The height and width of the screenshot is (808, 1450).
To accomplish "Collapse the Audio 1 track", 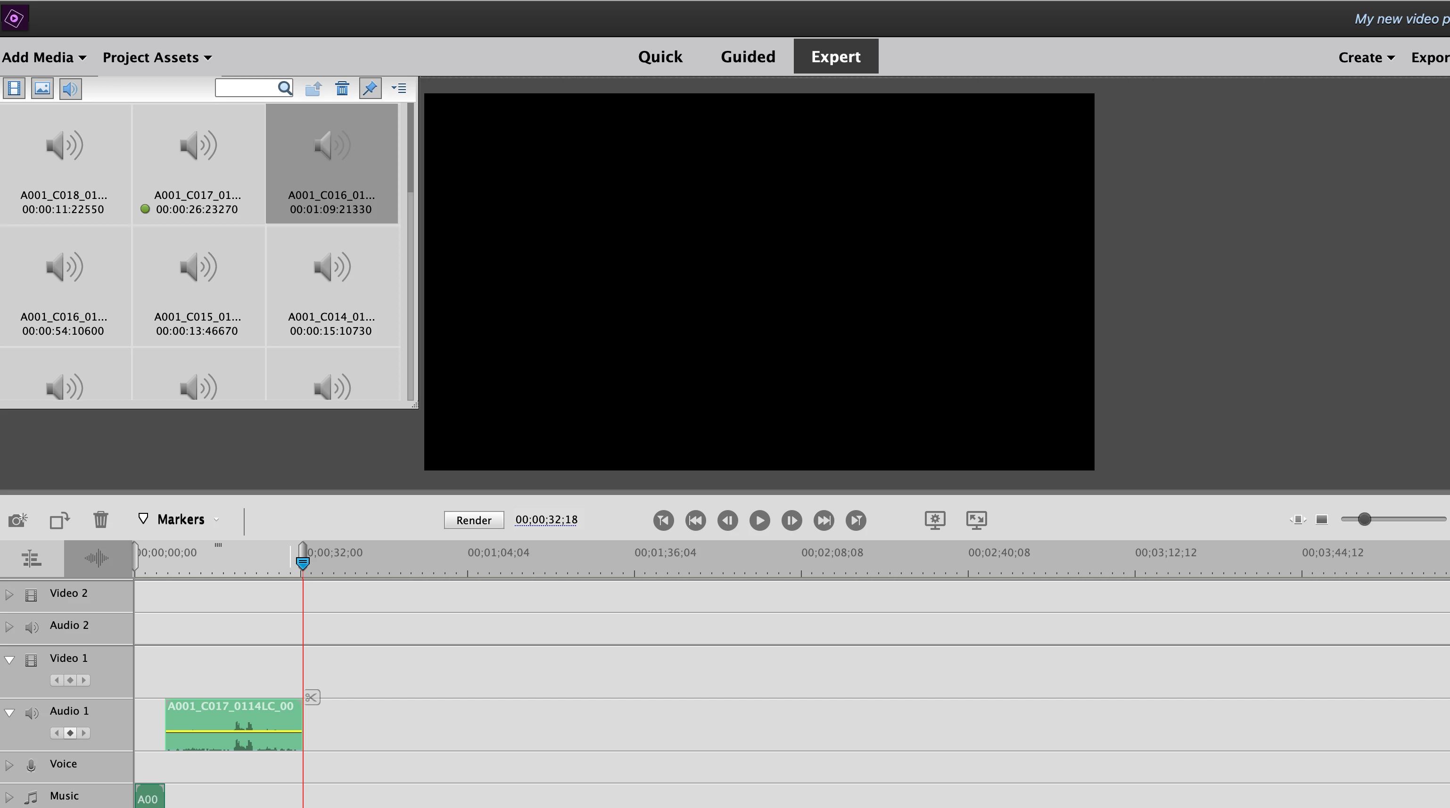I will pyautogui.click(x=9, y=712).
